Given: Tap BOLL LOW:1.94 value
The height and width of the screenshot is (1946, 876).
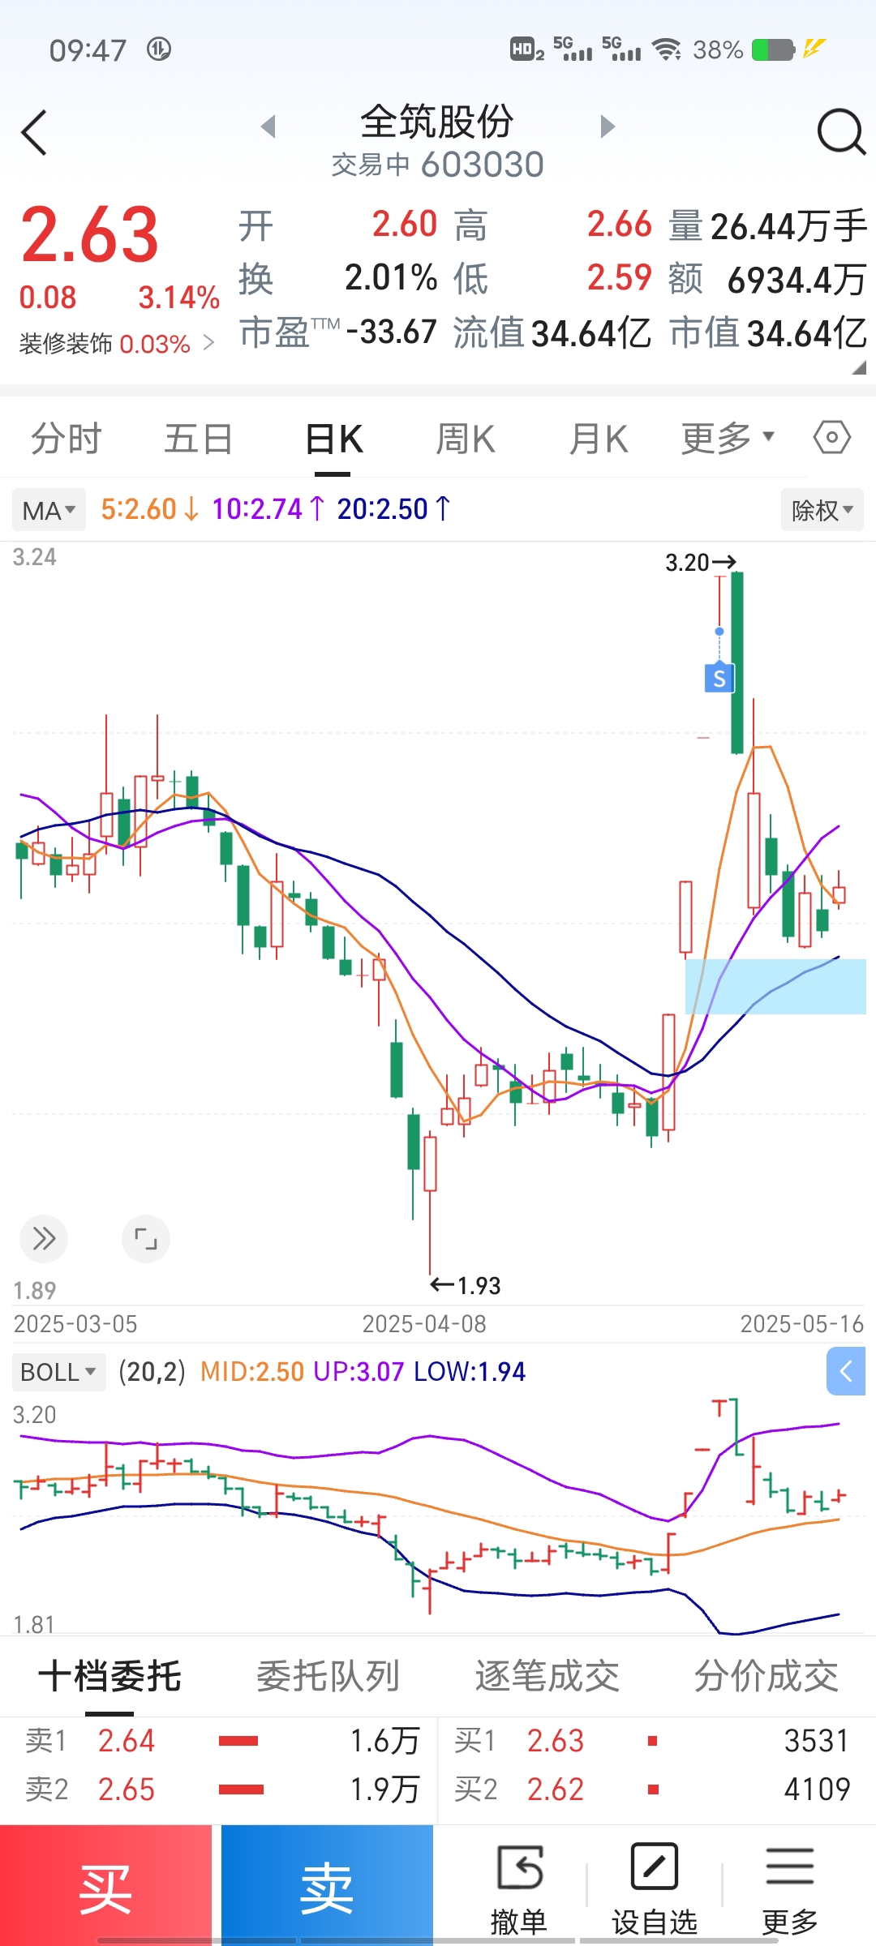Looking at the screenshot, I should point(470,1372).
